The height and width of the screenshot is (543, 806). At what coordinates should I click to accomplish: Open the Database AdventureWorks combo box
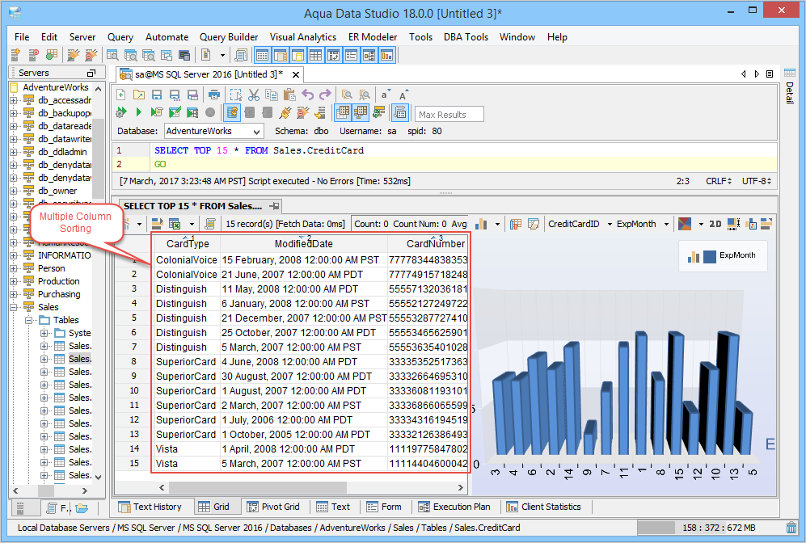pyautogui.click(x=214, y=131)
